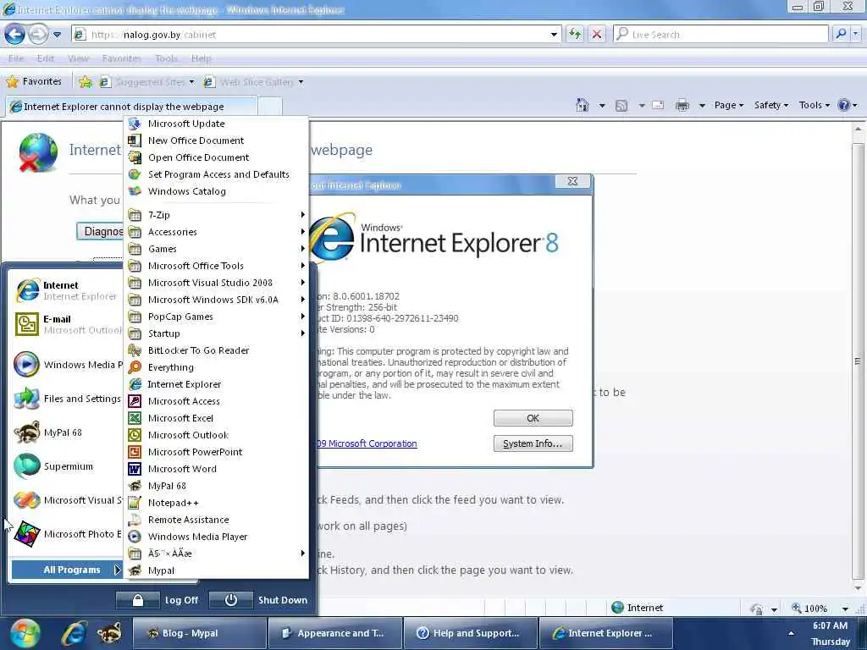Click the Internet Explorer taskbar quick-launch icon
Viewport: 867px width, 650px height.
[x=74, y=633]
